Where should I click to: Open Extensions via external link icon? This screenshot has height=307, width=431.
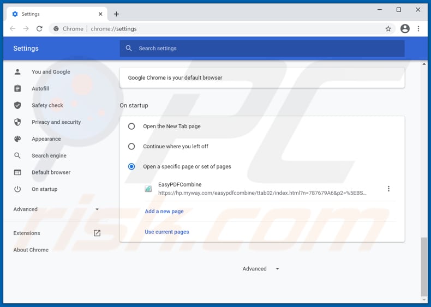pyautogui.click(x=97, y=233)
